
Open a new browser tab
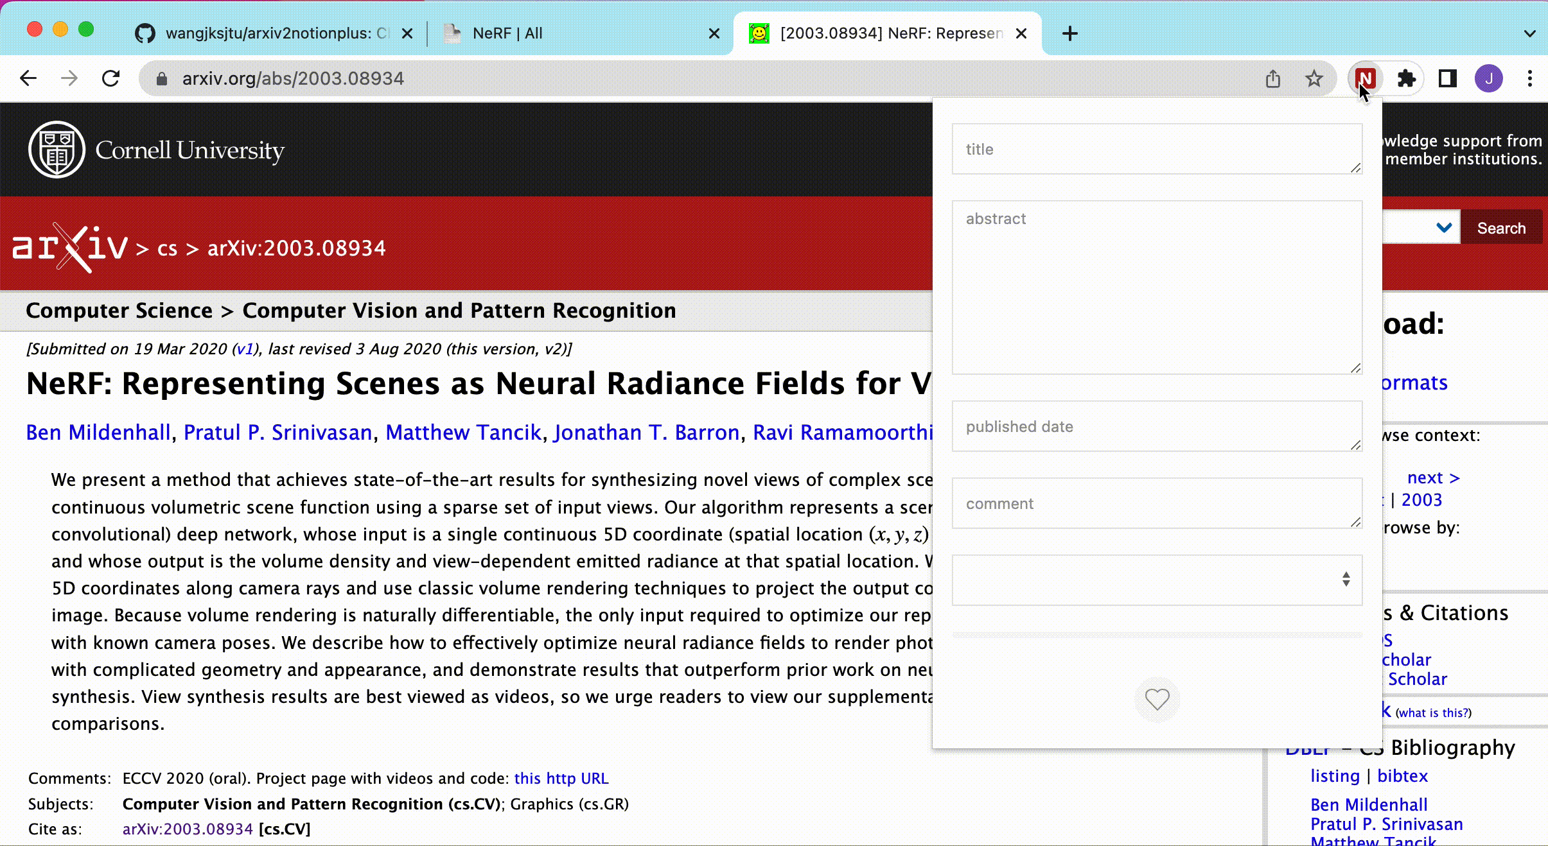[x=1069, y=33]
